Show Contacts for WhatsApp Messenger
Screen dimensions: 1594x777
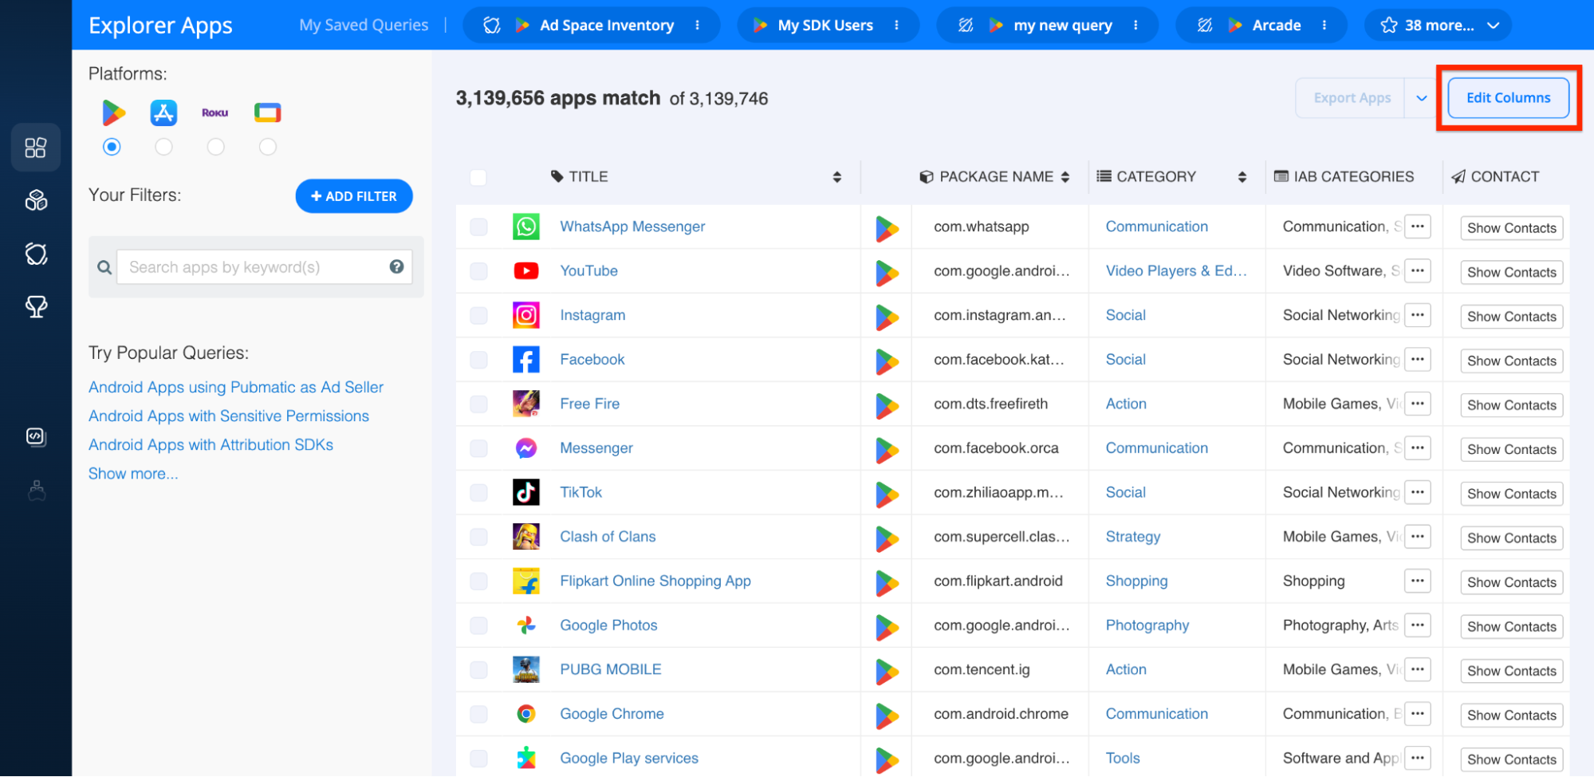click(1512, 228)
